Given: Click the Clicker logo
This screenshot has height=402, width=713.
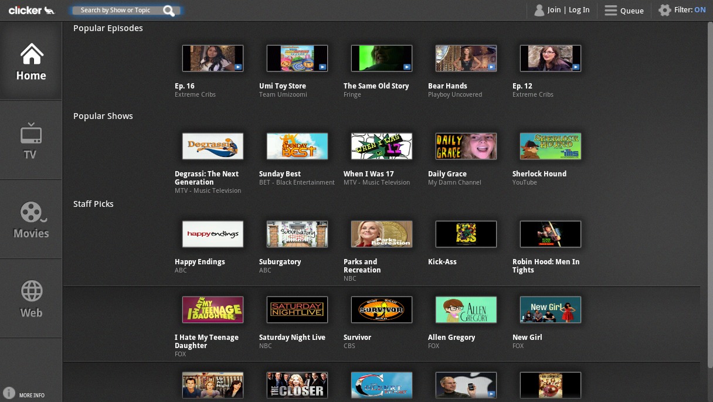Looking at the screenshot, I should (x=32, y=10).
